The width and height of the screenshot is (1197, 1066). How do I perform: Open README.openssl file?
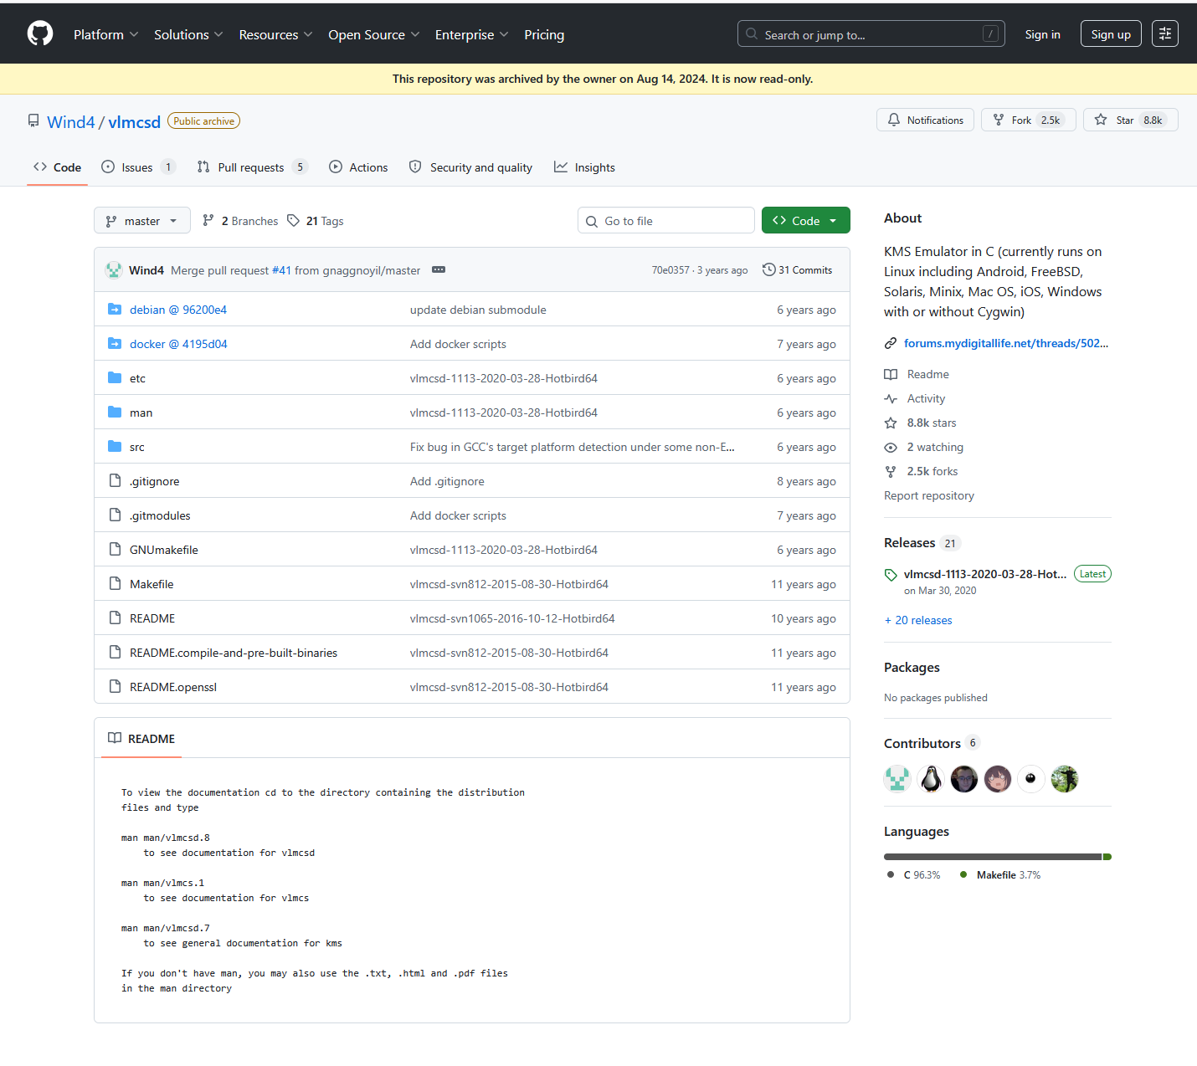[173, 687]
